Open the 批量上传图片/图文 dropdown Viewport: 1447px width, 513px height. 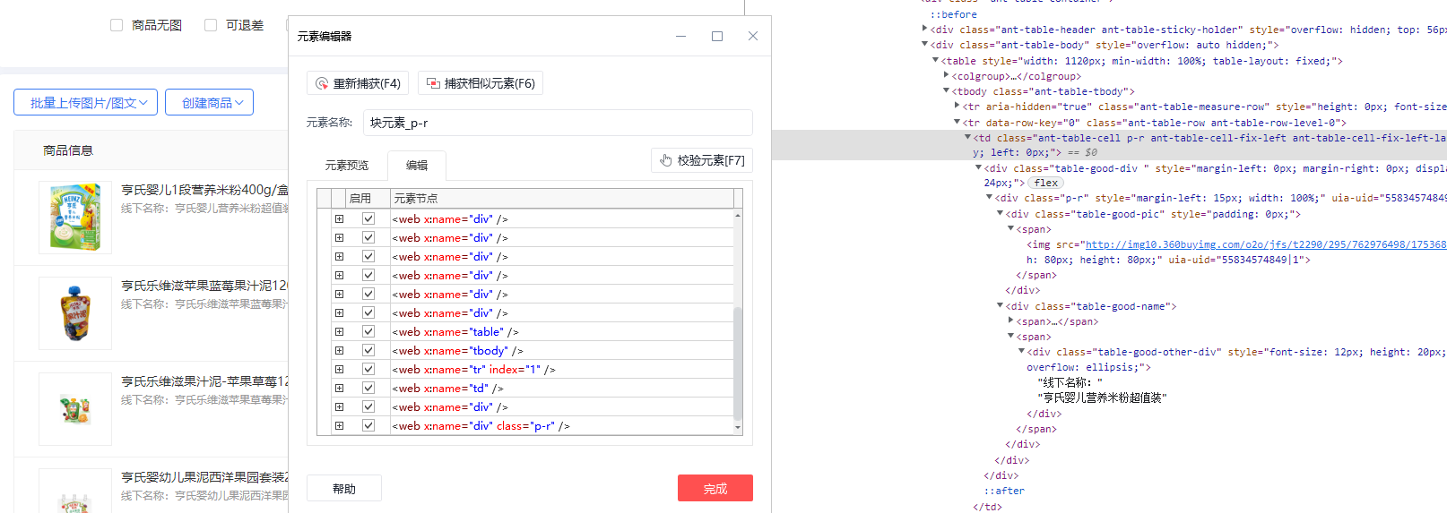click(x=86, y=103)
